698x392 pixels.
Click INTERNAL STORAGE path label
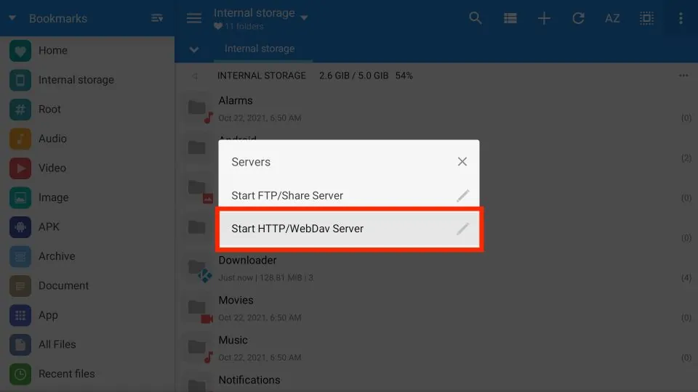261,76
